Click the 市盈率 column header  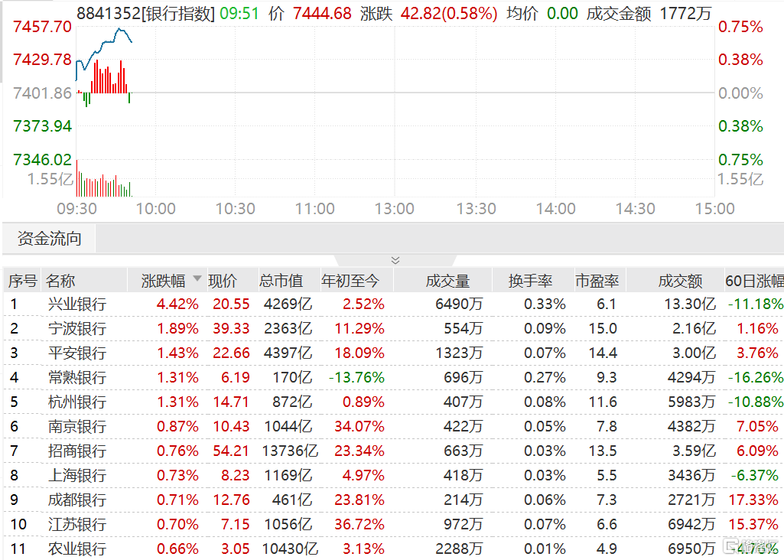click(x=597, y=281)
